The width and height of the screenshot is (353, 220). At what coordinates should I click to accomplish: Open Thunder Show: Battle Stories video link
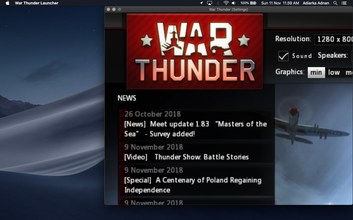[186, 157]
